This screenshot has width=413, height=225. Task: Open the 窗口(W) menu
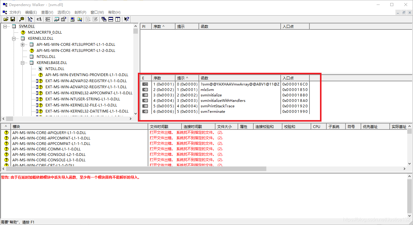[x=97, y=12]
